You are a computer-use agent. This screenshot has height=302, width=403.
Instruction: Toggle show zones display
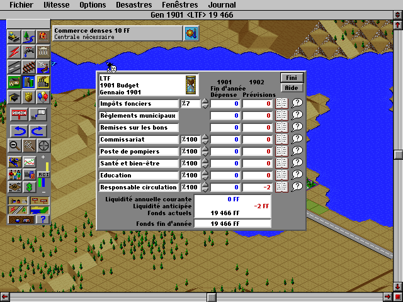pyautogui.click(x=39, y=210)
